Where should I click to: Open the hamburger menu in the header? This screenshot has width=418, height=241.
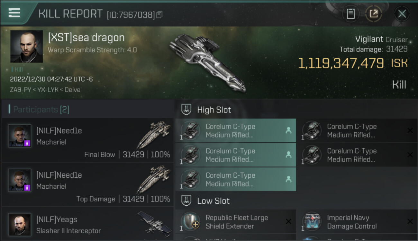[x=14, y=13]
